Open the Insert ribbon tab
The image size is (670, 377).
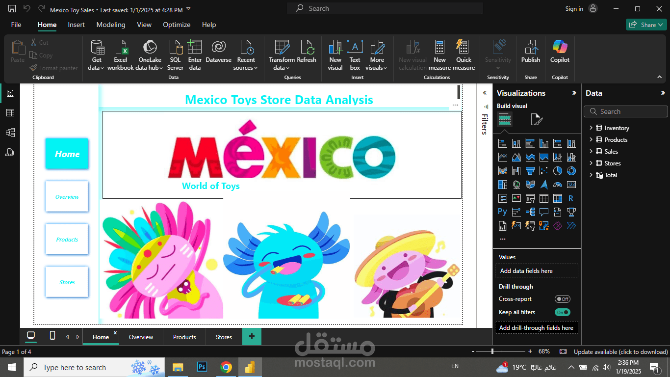[76, 25]
